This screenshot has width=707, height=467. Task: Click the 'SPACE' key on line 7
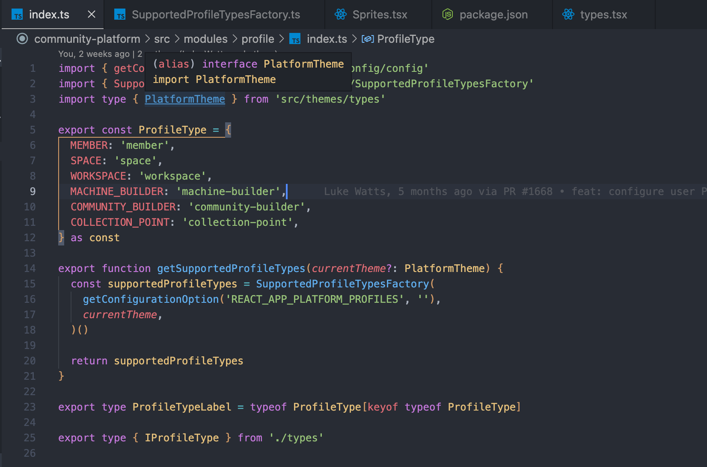point(86,161)
